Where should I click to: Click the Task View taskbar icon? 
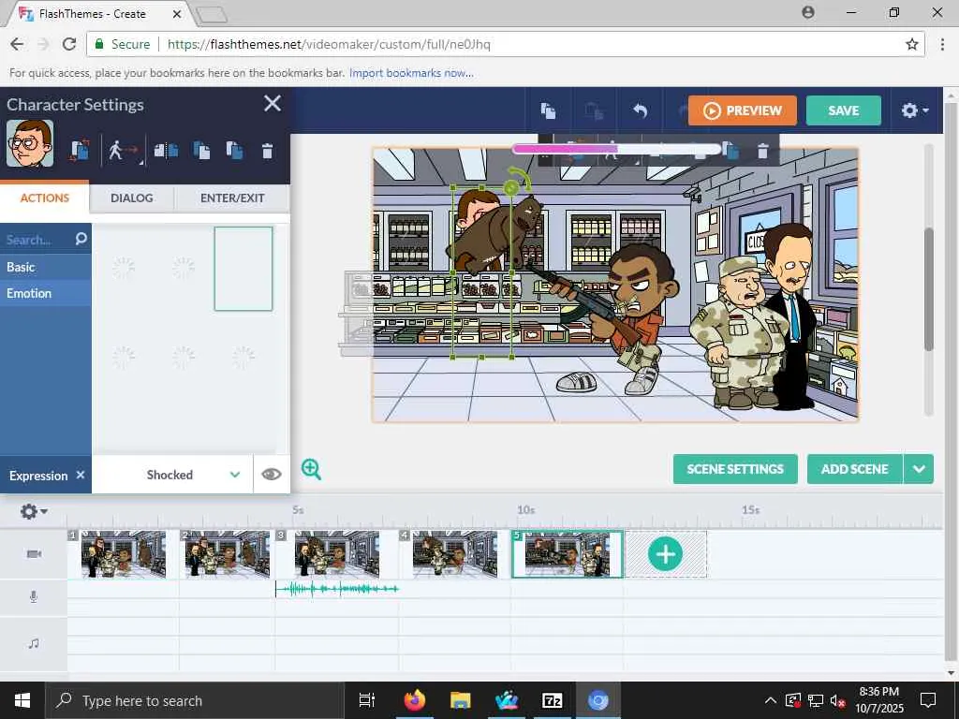(367, 700)
